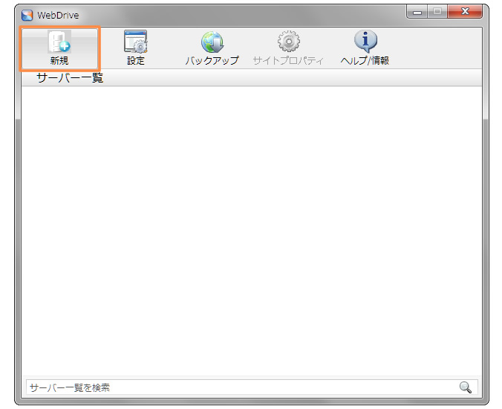Open the ヘルプ/情報 info bubble icon
This screenshot has height=409, width=502.
point(365,42)
